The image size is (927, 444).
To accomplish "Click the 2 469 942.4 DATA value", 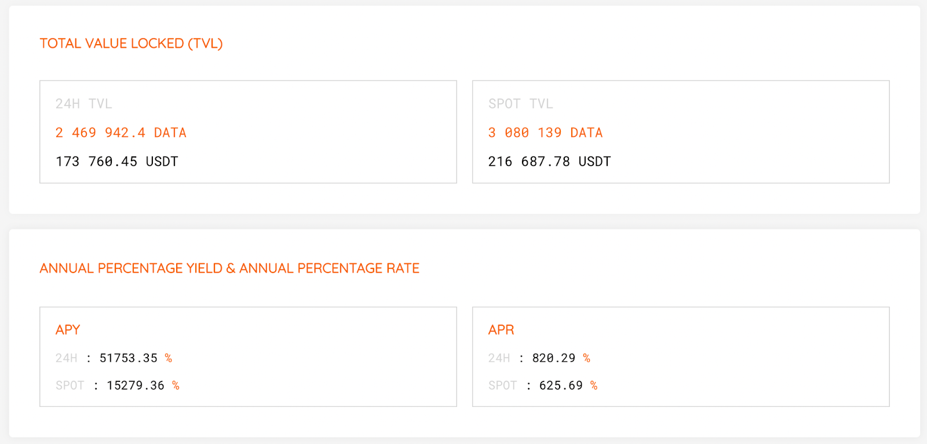I will pos(121,133).
